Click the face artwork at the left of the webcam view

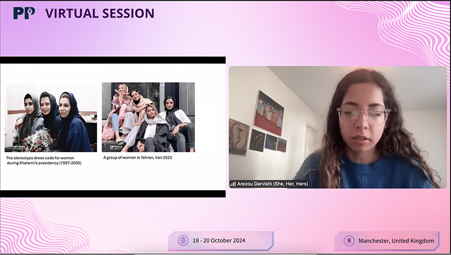pyautogui.click(x=239, y=137)
